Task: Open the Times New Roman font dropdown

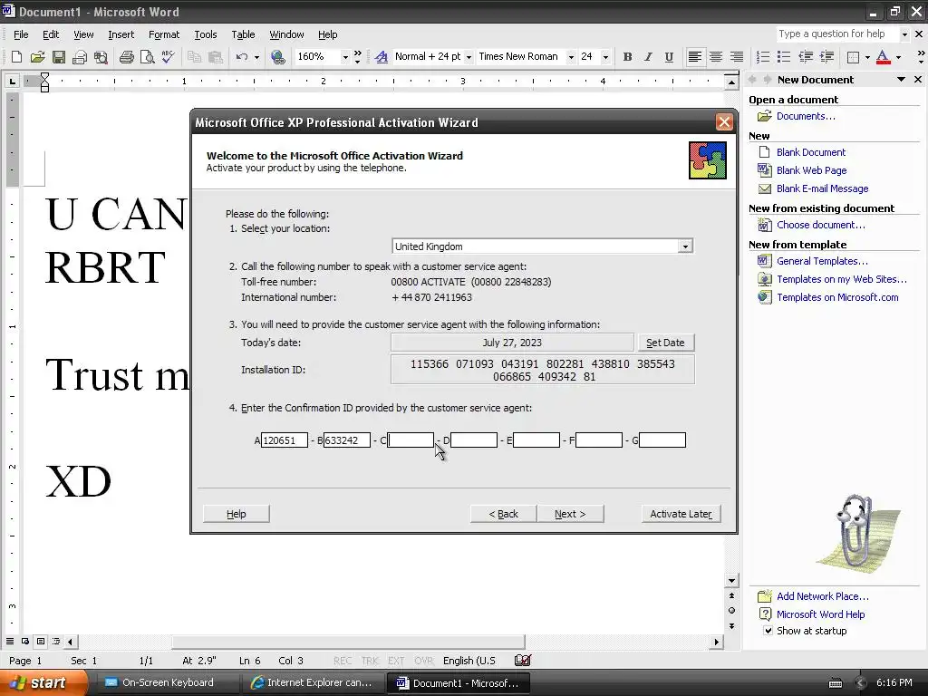Action: (x=571, y=57)
